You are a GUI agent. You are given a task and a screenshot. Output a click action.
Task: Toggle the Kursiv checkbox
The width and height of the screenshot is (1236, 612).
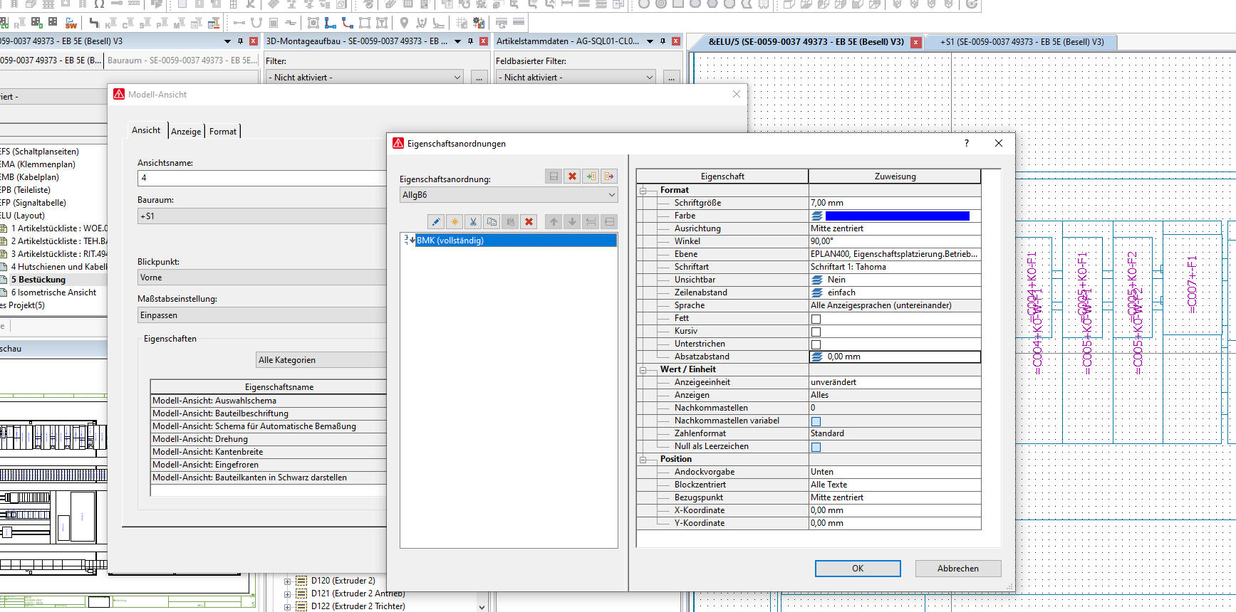tap(816, 332)
